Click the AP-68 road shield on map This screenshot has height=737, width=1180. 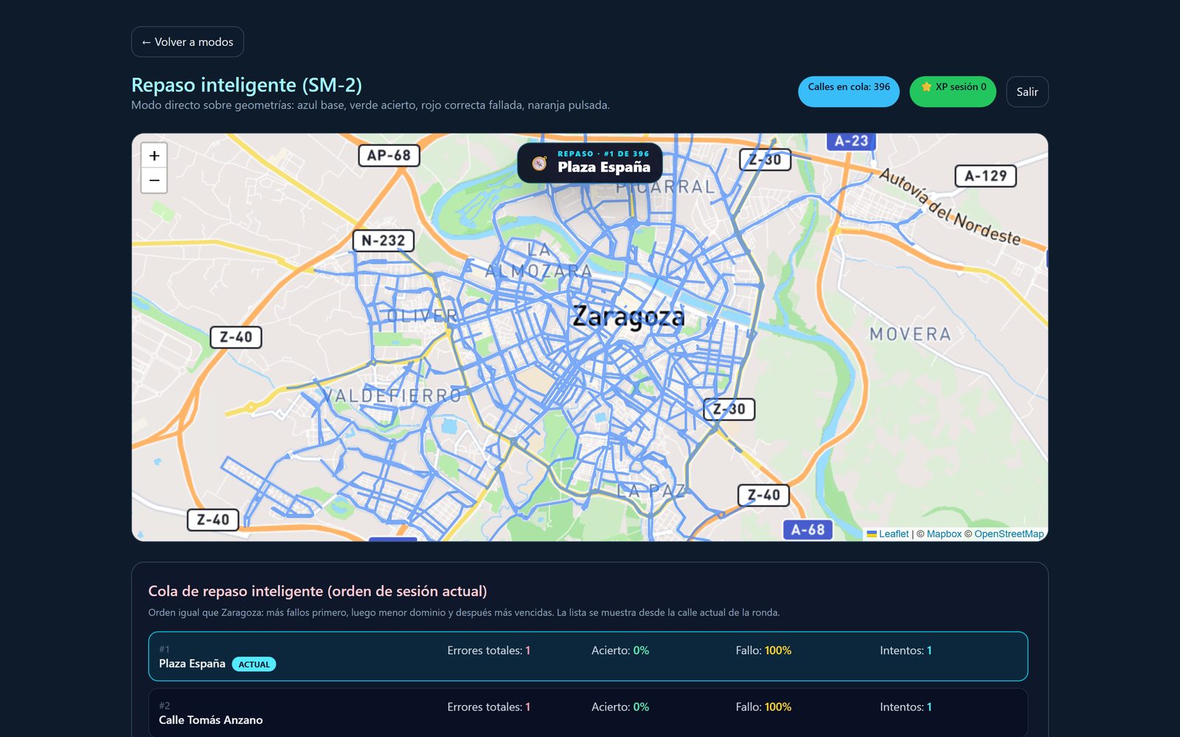click(x=389, y=156)
